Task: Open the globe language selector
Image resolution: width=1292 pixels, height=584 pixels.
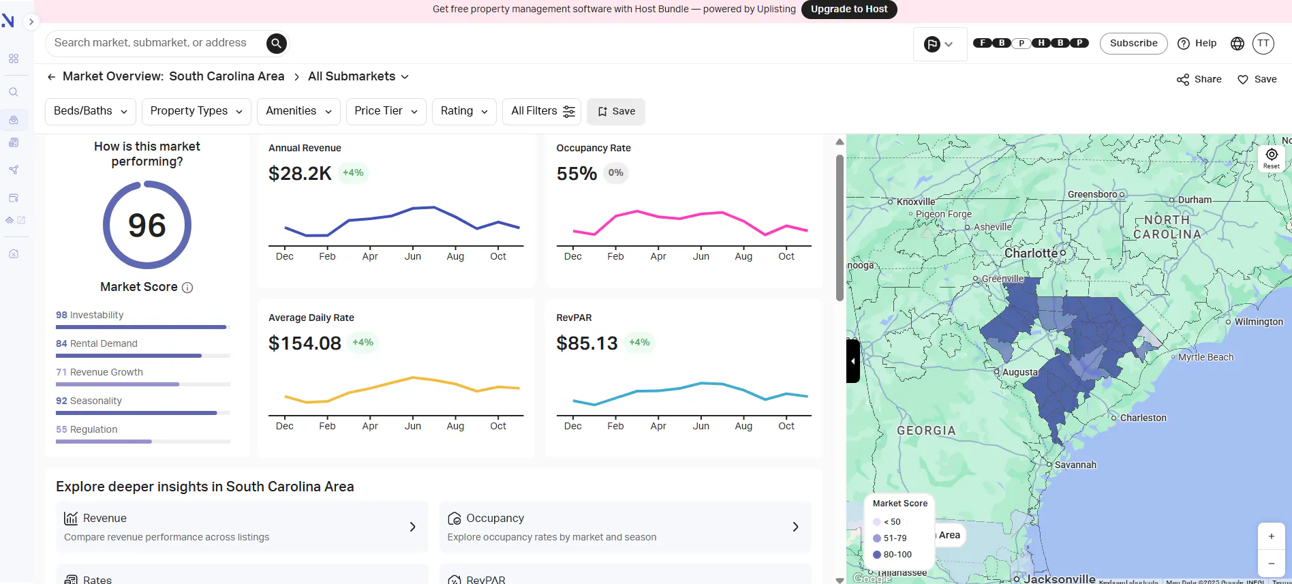Action: point(1237,44)
